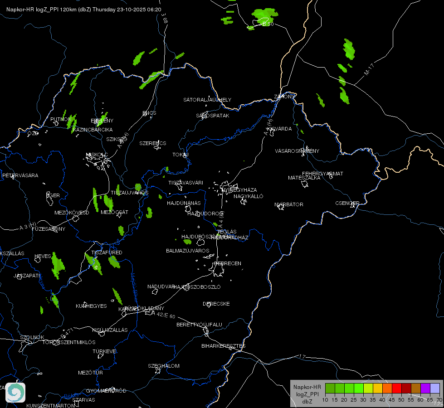Select the CSENGER label
Image resolution: width=444 pixels, height=408 pixels.
pyautogui.click(x=347, y=203)
